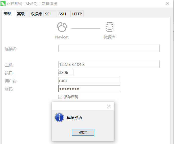Click the 用户名 field showing root
Image resolution: width=174 pixels, height=144 pixels.
[x=89, y=81]
